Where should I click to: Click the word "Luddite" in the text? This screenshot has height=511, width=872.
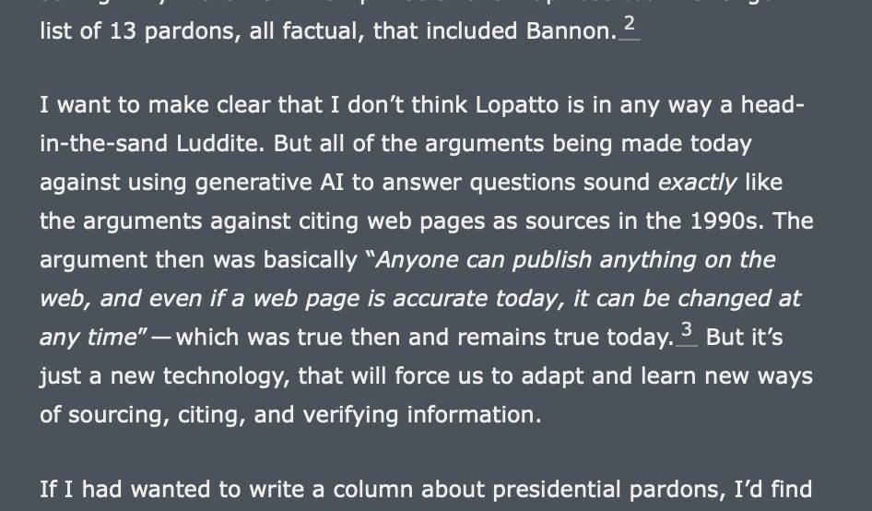click(217, 144)
